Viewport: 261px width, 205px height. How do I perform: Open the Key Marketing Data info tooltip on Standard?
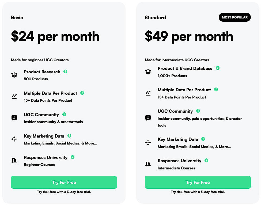(x=203, y=139)
